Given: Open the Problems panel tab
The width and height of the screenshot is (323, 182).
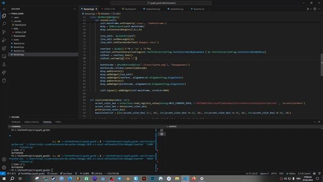Looking at the screenshot, I should click(x=16, y=122).
